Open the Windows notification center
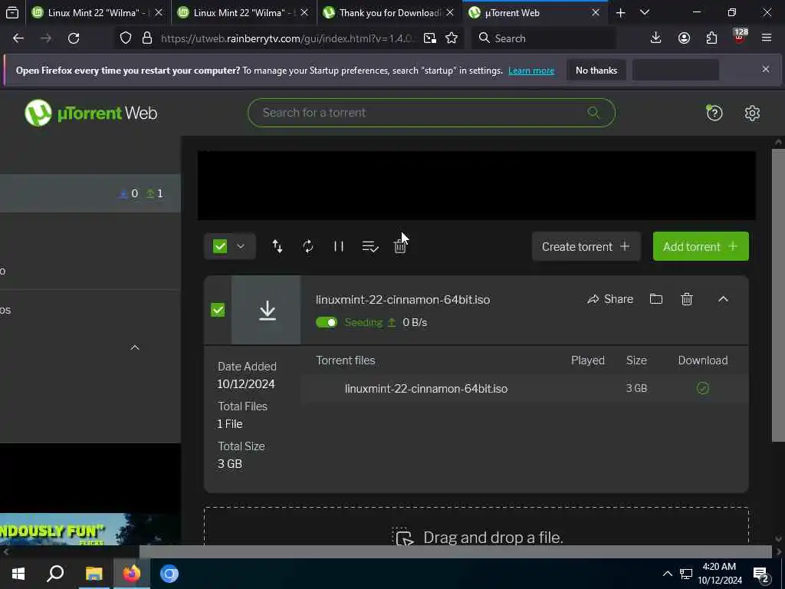 [761, 574]
